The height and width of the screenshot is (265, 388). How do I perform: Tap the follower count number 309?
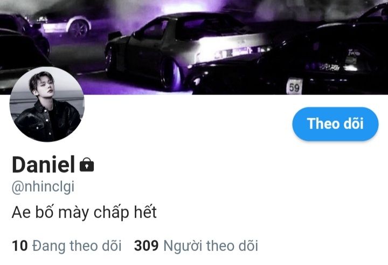(146, 246)
